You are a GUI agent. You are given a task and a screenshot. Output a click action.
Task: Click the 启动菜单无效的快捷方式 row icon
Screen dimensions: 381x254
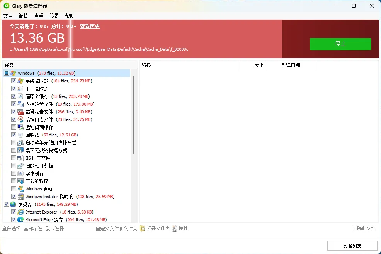20,143
